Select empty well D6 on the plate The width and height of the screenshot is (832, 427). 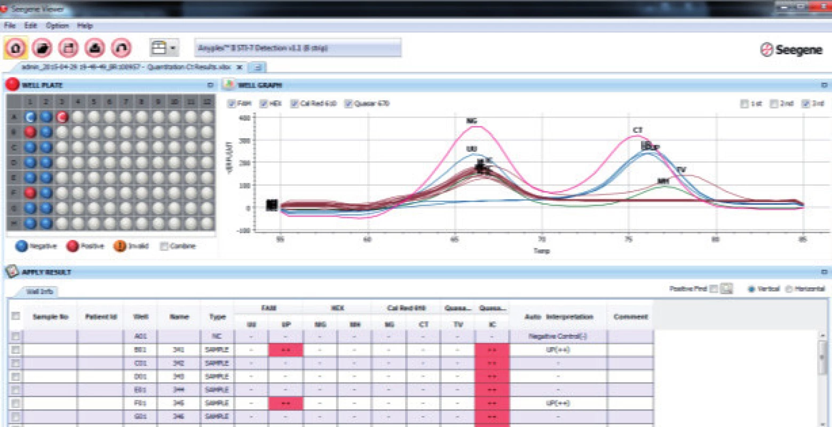(x=110, y=162)
